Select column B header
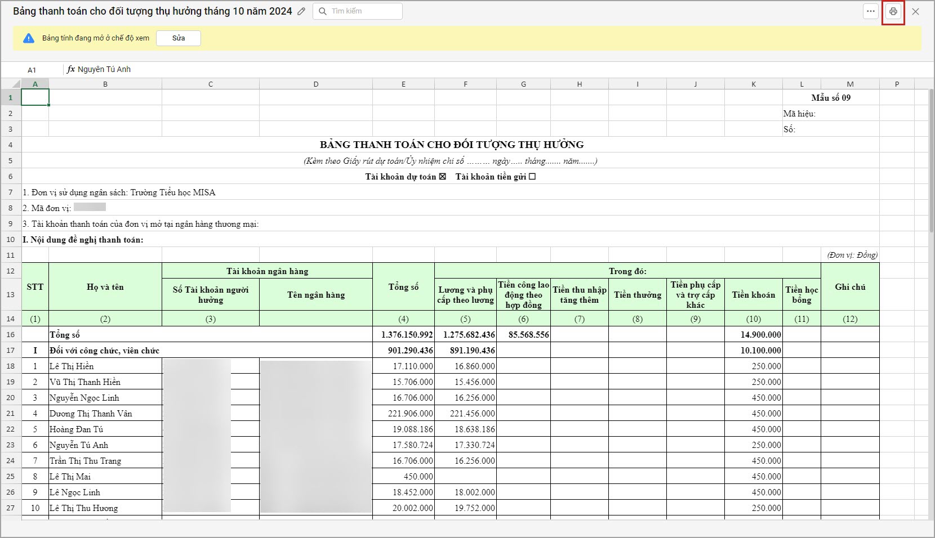Screen dimensions: 935x538 click(105, 84)
